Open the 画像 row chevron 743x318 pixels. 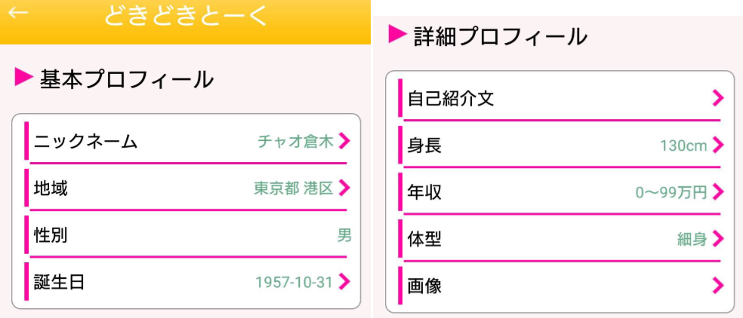point(717,286)
